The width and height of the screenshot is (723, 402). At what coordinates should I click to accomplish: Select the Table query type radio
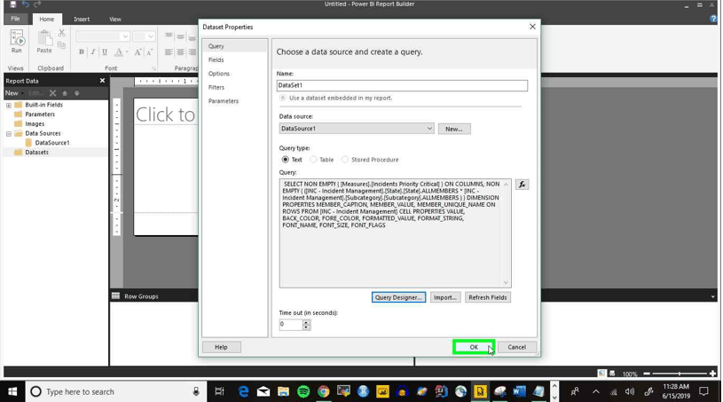point(313,160)
